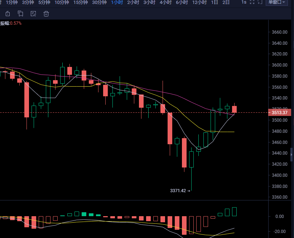Switch chart to 5分钟 interval
294x238 pixels.
(44, 2)
